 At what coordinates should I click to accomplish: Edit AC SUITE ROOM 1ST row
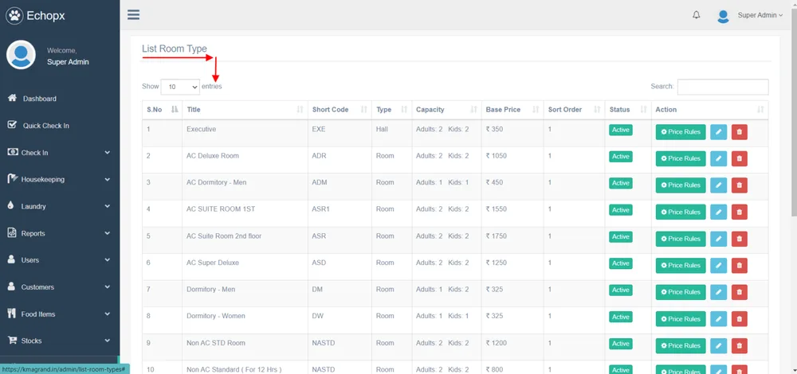point(718,212)
